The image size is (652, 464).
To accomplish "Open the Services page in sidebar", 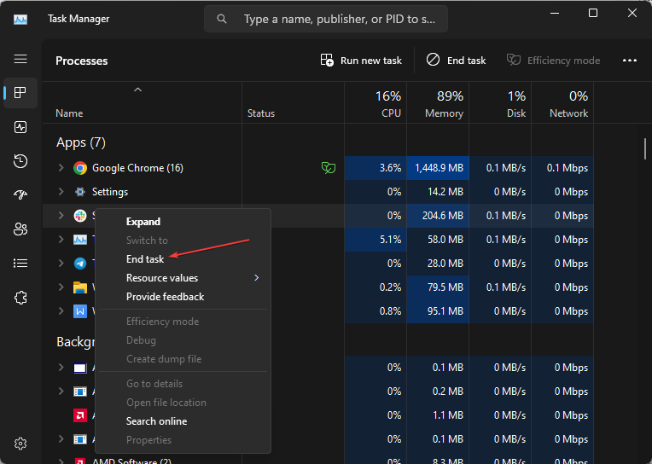I will click(20, 298).
